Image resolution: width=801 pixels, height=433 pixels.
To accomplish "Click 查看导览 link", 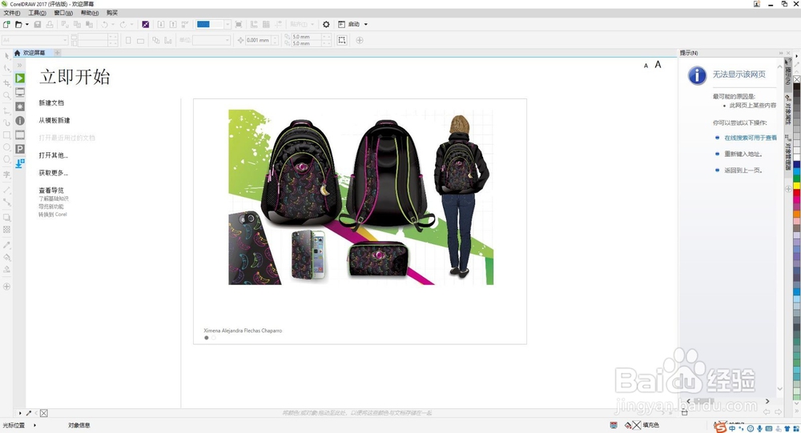I will [51, 190].
